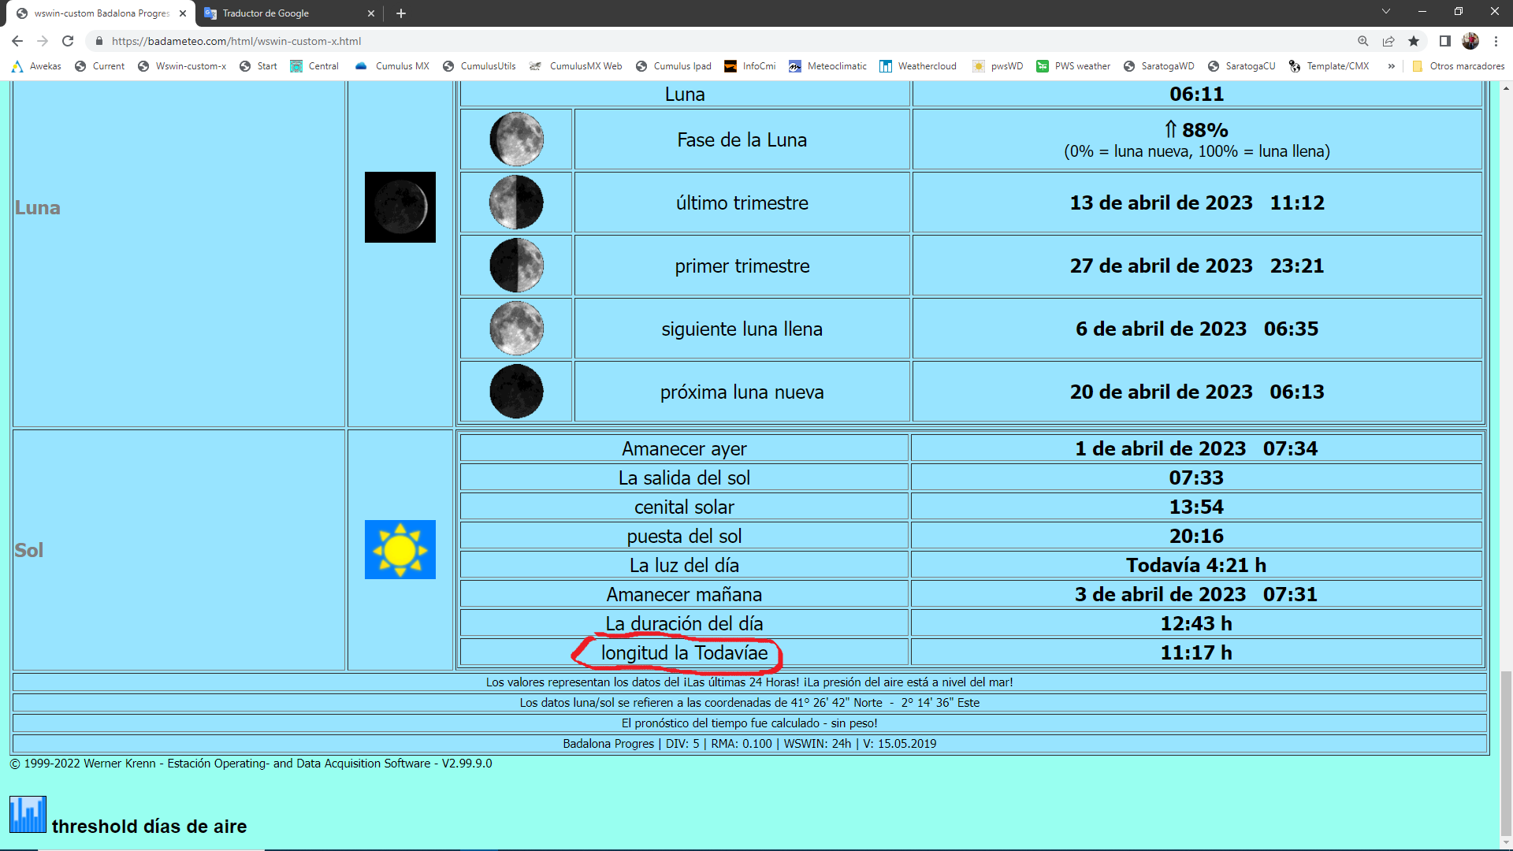The image size is (1513, 851).
Task: Click the bookmark star icon
Action: tap(1414, 41)
